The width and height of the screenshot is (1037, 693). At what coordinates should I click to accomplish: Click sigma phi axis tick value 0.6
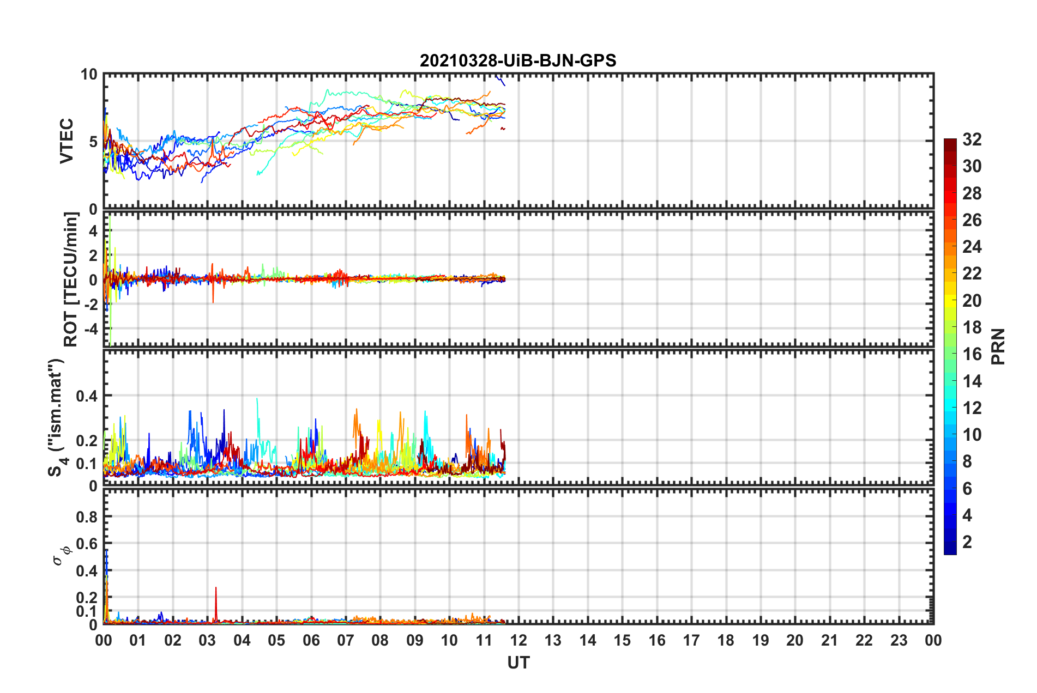87,544
